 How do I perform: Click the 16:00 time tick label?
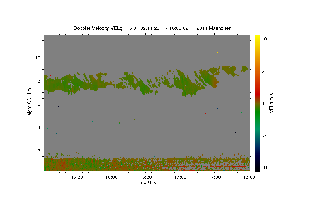tap(111, 177)
